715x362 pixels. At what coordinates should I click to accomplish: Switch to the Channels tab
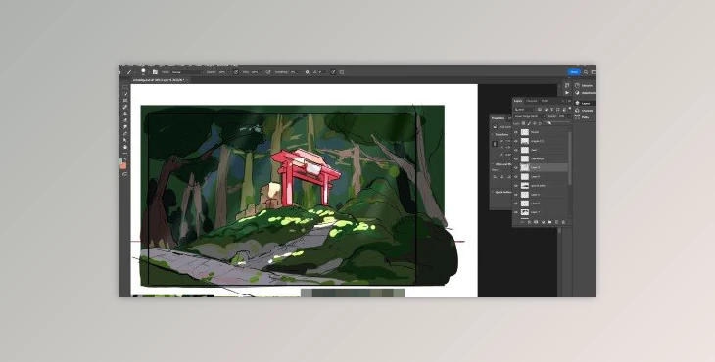click(x=532, y=101)
